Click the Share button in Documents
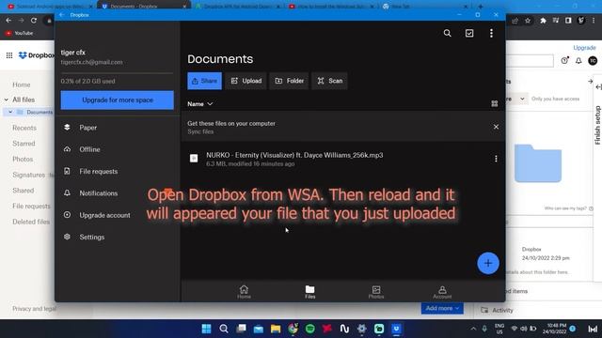The image size is (602, 338). point(205,81)
